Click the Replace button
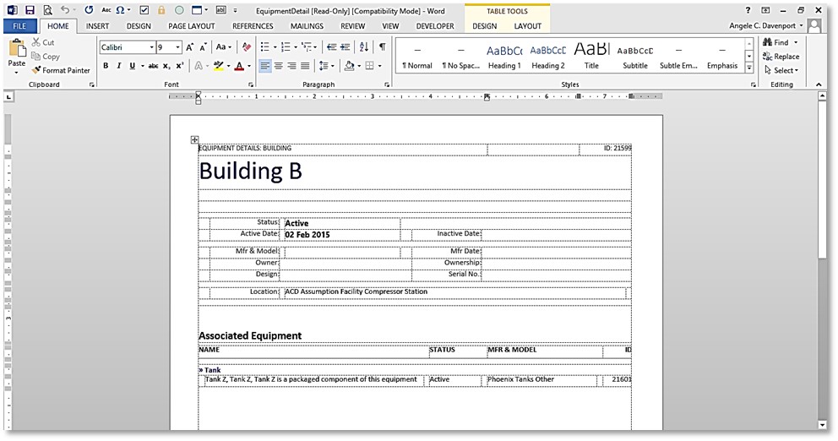Viewport: 838px width, 441px height. pos(781,56)
